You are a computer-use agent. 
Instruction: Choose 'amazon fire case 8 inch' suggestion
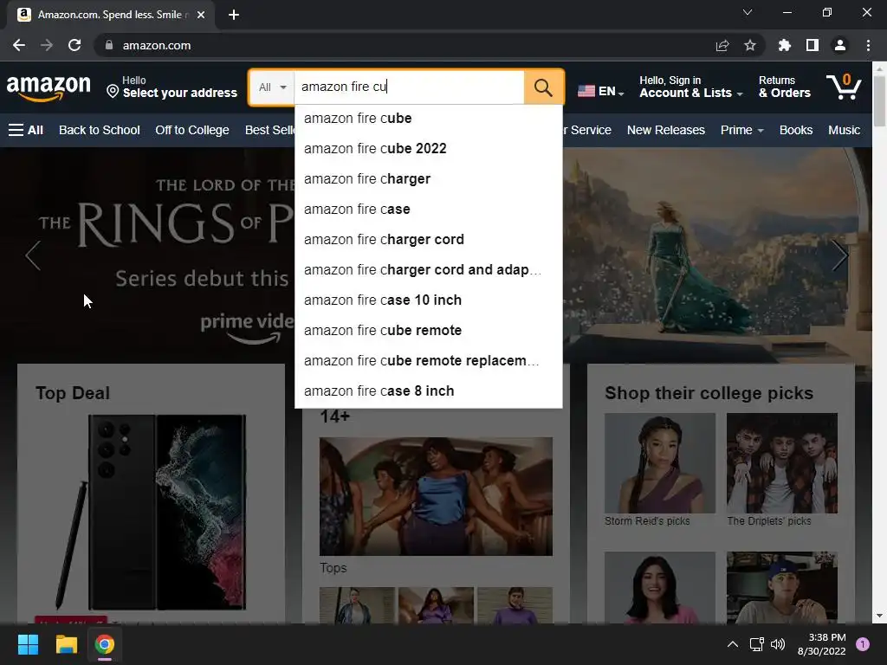click(x=428, y=391)
